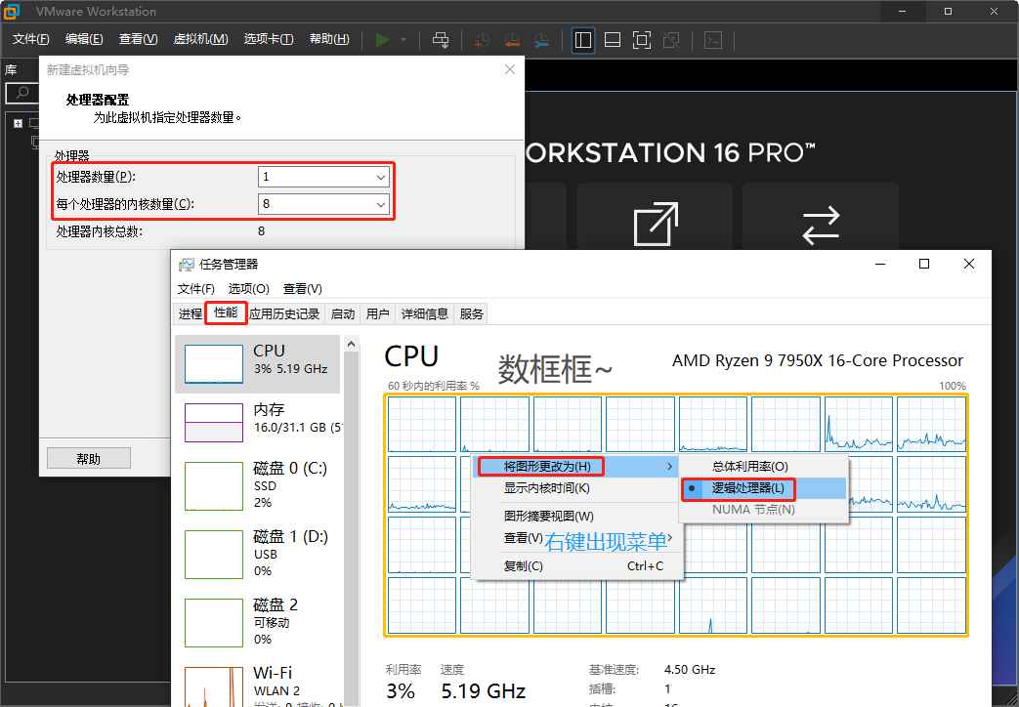
Task: Open Task Manager 查看(V) menu
Action: pos(302,288)
